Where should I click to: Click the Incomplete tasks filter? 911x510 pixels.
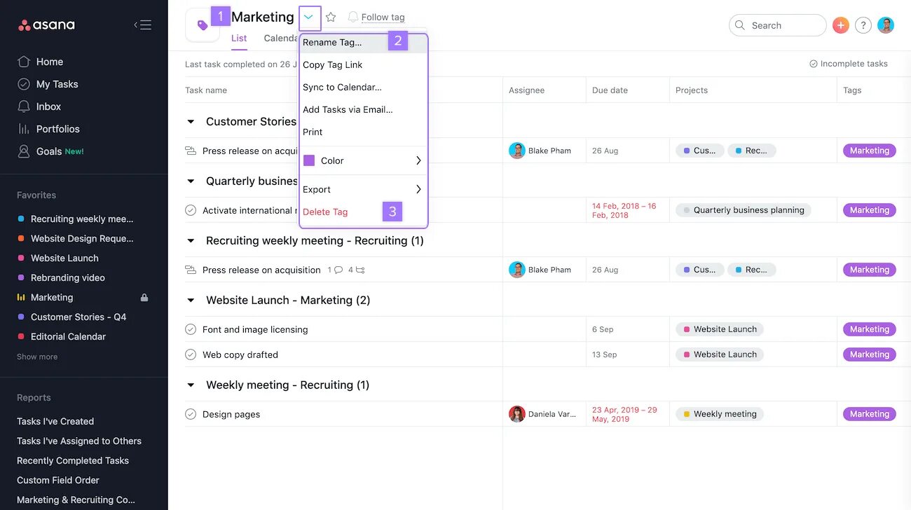pyautogui.click(x=849, y=63)
